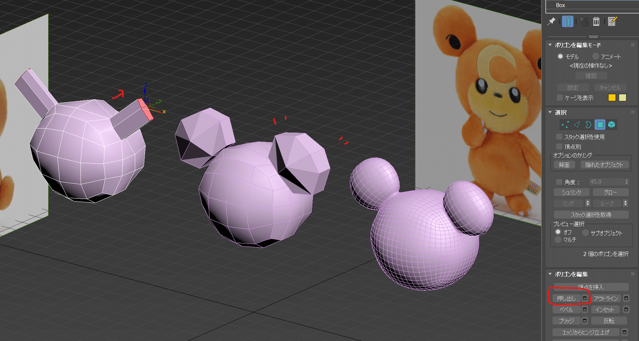Select サブオブジェクト preview radio

[x=586, y=232]
